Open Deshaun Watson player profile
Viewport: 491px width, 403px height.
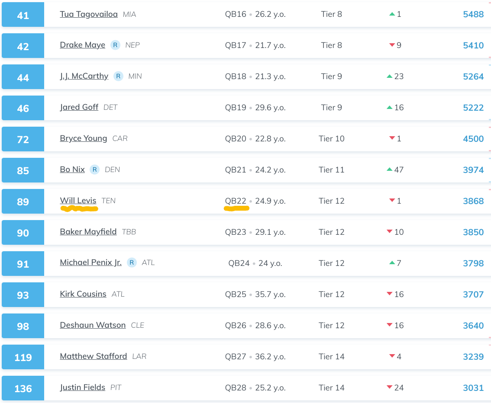pyautogui.click(x=93, y=325)
